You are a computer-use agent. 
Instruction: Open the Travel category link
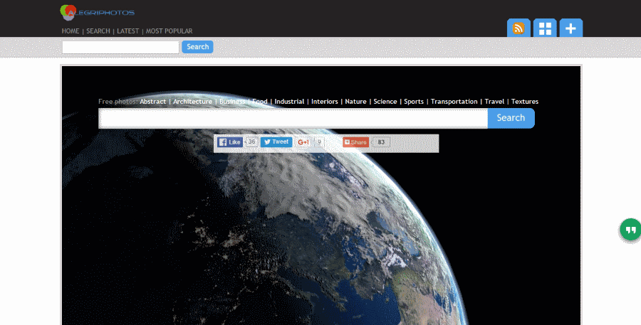tap(495, 102)
